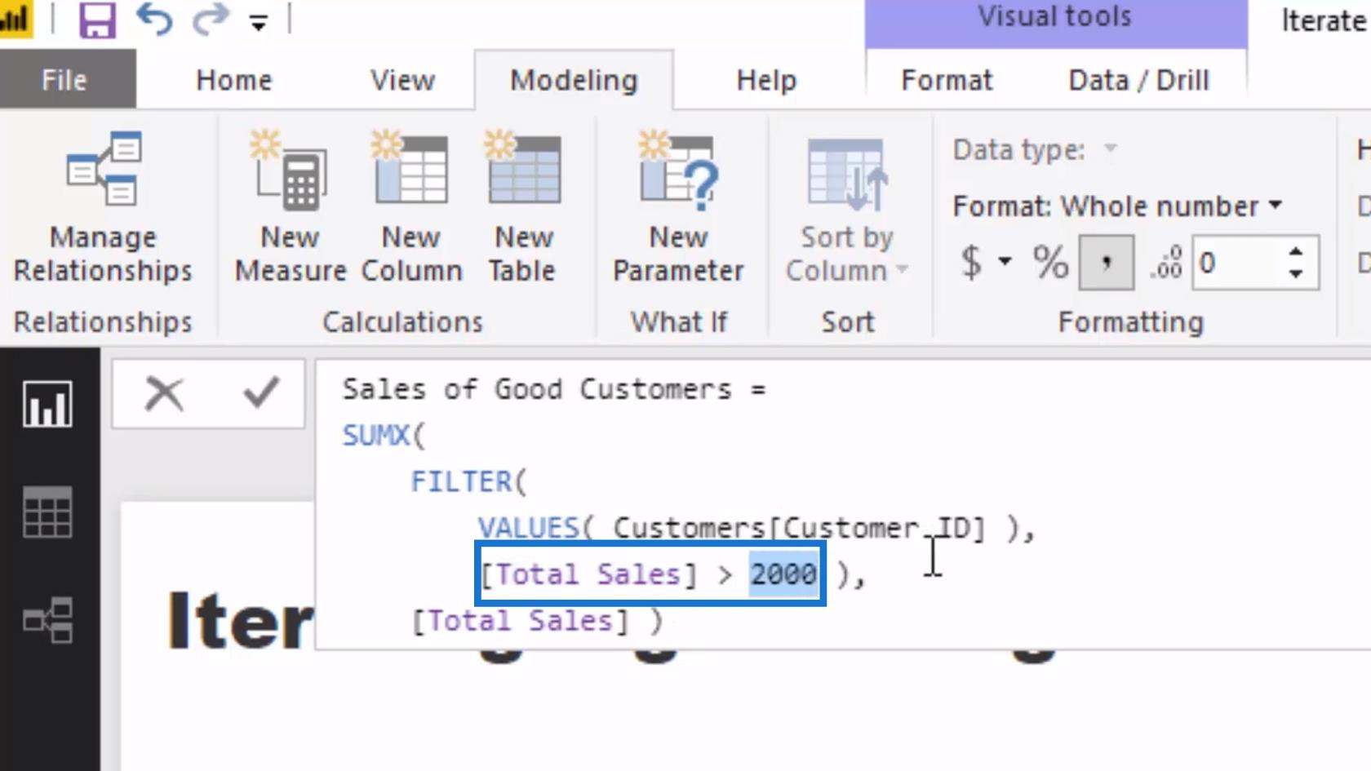Screen dimensions: 1371x771
Task: Switch to the Home ribbon tab
Action: (233, 80)
